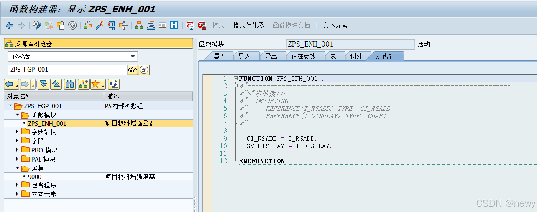Switch to the 正在更改 tab
This screenshot has width=537, height=212.
click(x=303, y=56)
